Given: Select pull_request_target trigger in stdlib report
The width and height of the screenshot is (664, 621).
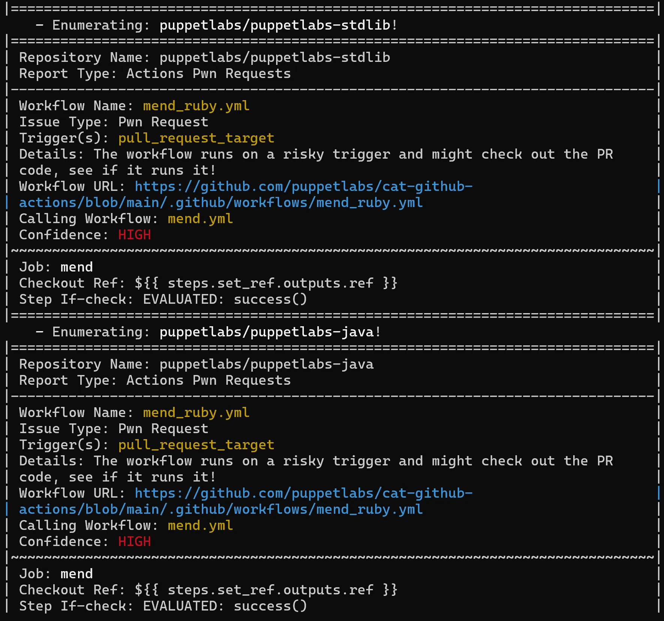Looking at the screenshot, I should click(196, 138).
